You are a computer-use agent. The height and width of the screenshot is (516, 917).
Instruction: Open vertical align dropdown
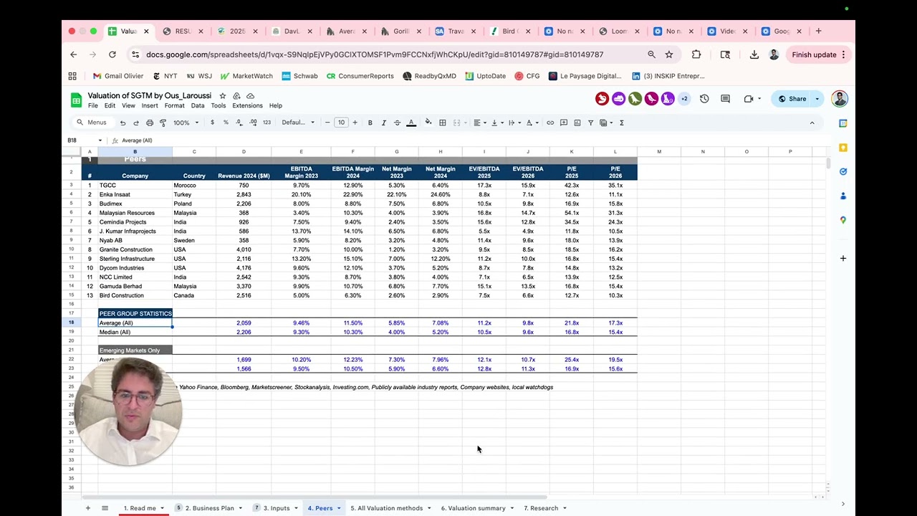497,123
